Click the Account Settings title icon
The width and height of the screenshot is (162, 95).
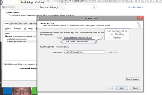click(3, 7)
